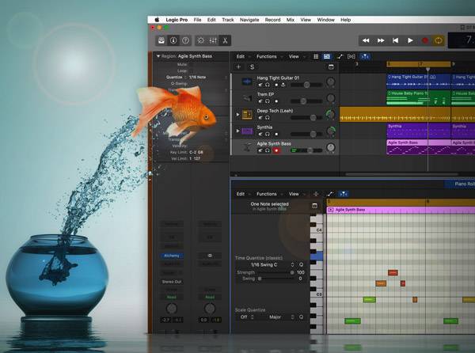Screen dimensions: 475x353
Task: Open Piano Roll Edit dropdown
Action: [244, 194]
